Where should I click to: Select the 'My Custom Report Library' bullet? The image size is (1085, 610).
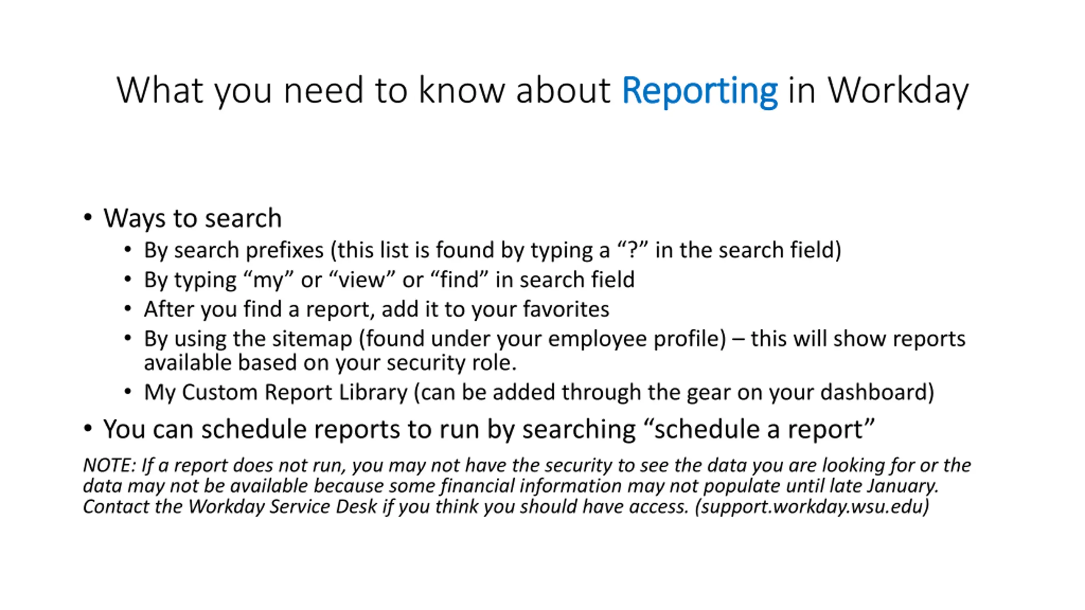pyautogui.click(x=539, y=392)
